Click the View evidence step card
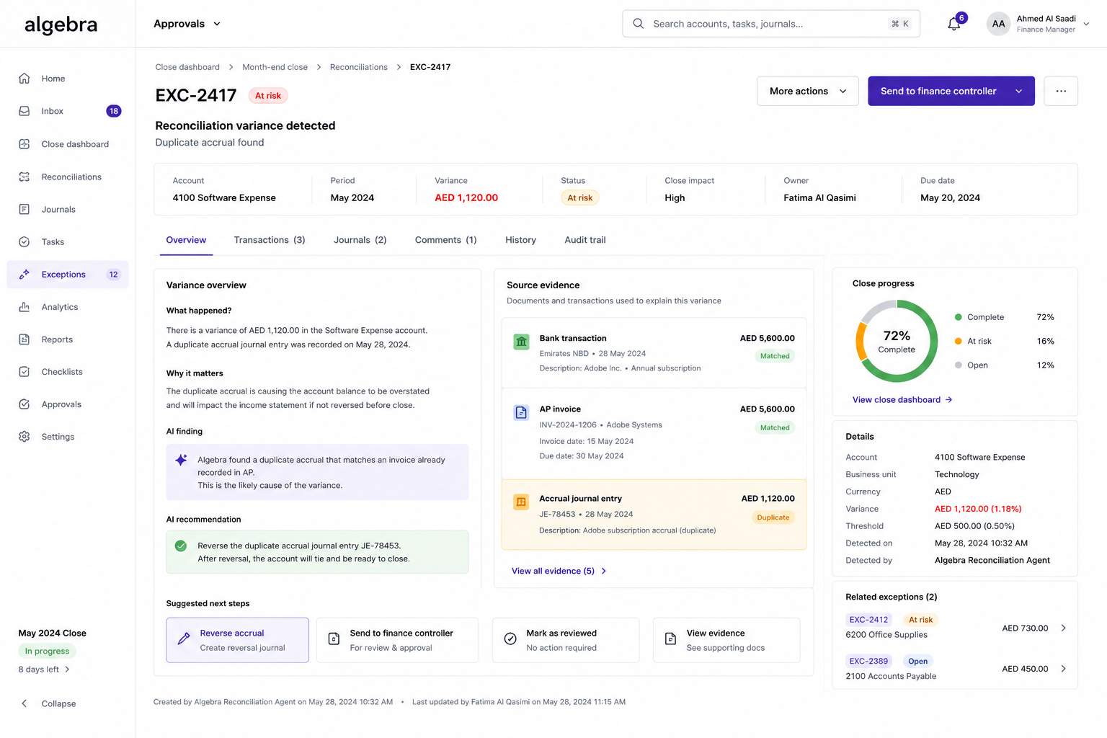Viewport: 1107px width, 738px height. tap(726, 640)
